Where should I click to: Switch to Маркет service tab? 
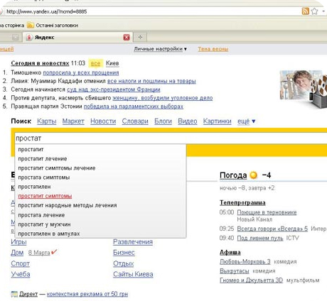coord(73,121)
